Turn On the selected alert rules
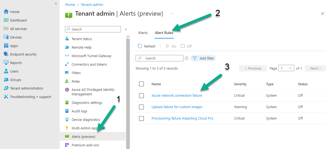 171,46
